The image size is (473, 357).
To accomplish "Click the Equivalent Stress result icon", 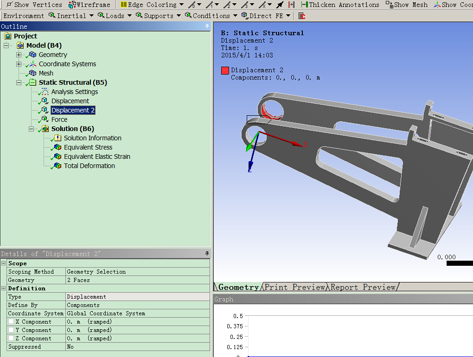I will click(x=58, y=147).
